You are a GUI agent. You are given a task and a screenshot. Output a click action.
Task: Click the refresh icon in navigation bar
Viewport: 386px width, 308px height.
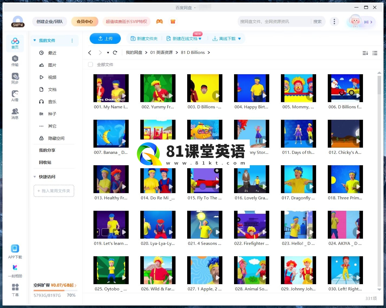pyautogui.click(x=115, y=53)
